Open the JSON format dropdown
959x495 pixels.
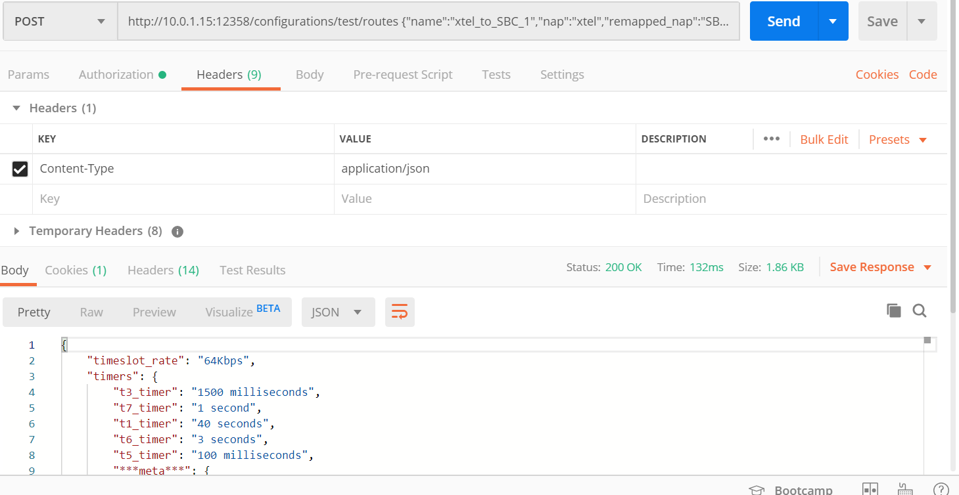[338, 312]
